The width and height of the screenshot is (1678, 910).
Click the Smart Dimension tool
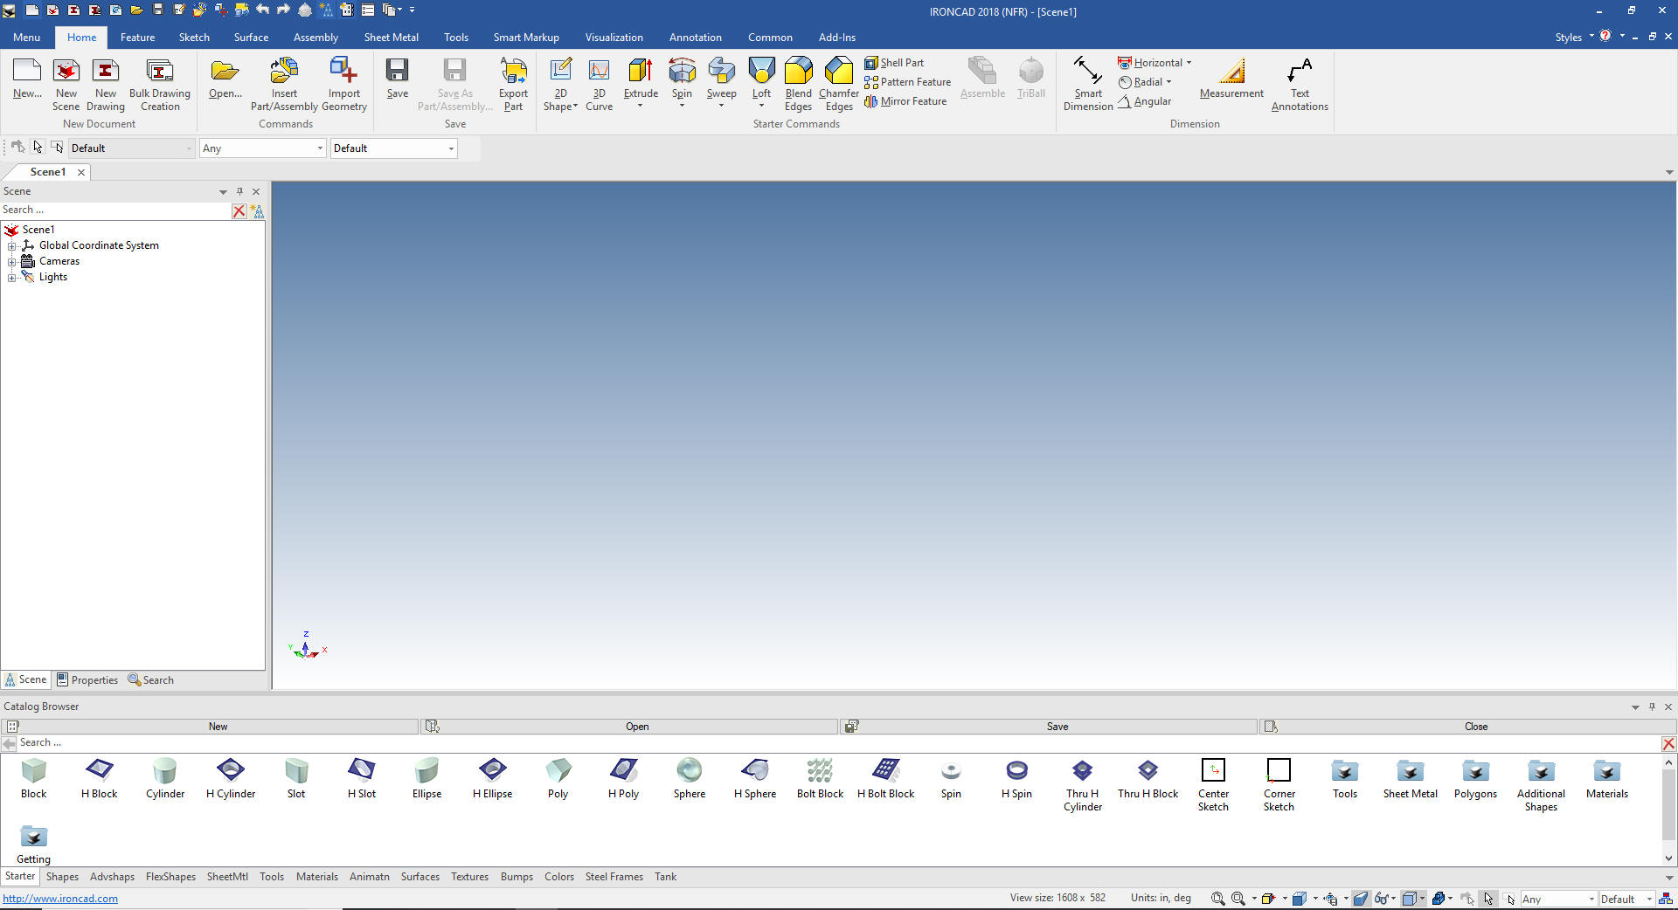(1088, 85)
